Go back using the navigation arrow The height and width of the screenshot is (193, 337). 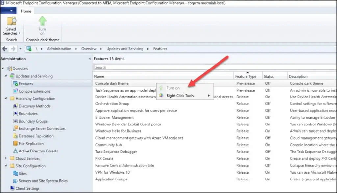(x=5, y=49)
